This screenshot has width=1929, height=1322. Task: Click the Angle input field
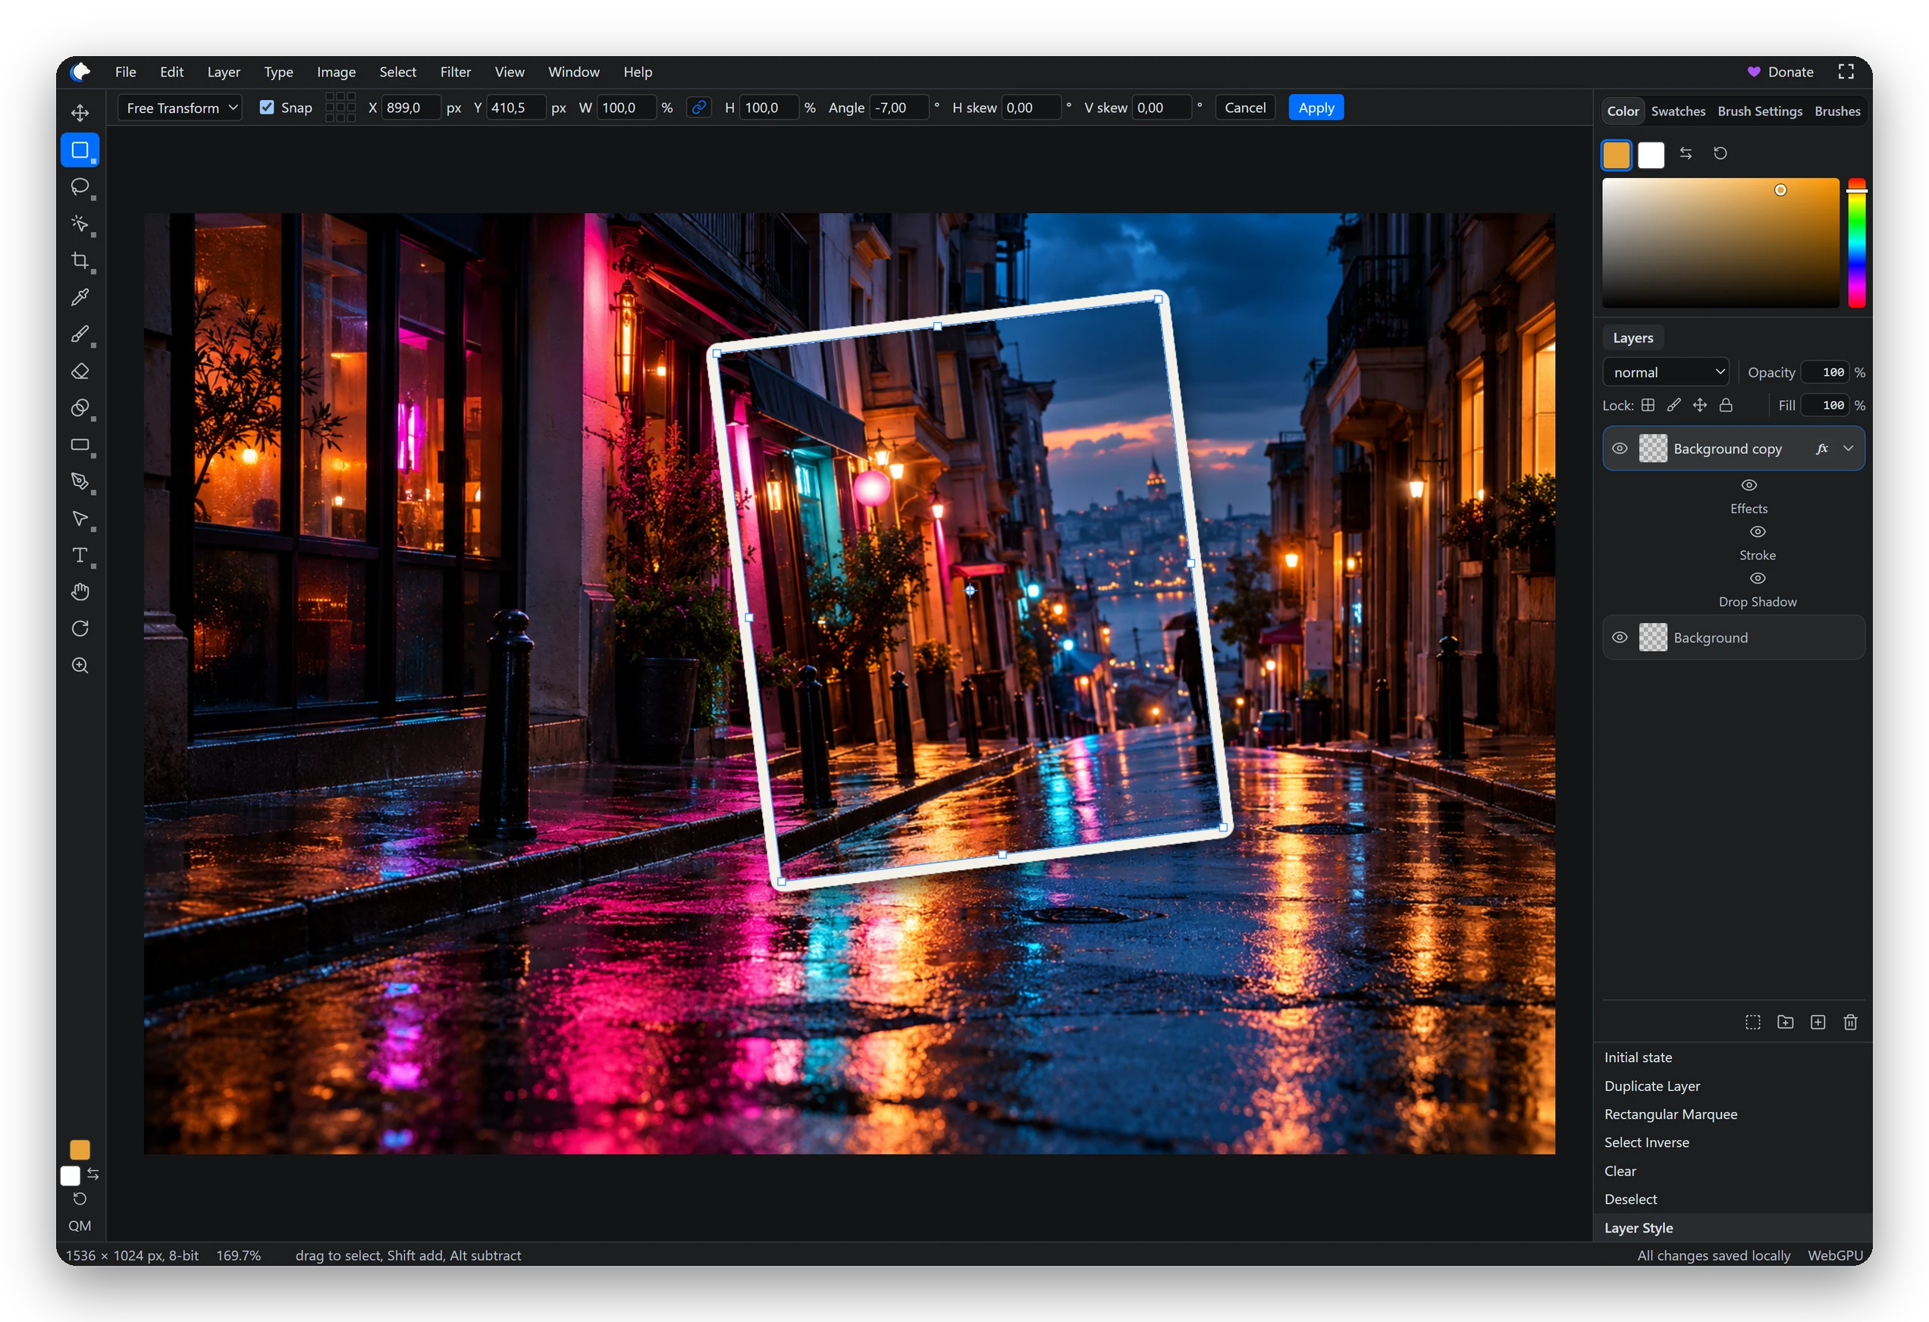pos(898,108)
